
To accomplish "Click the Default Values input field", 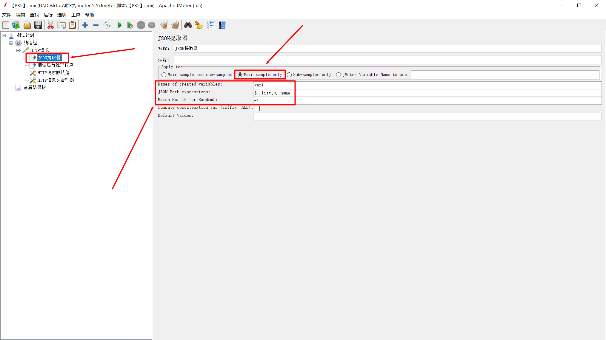I will tap(427, 117).
